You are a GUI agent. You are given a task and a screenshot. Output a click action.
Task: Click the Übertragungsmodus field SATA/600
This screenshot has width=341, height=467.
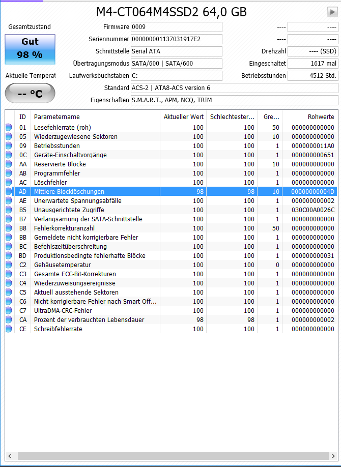pos(177,64)
